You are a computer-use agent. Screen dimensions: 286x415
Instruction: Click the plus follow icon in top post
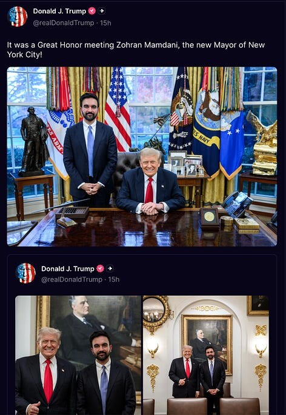coord(102,11)
